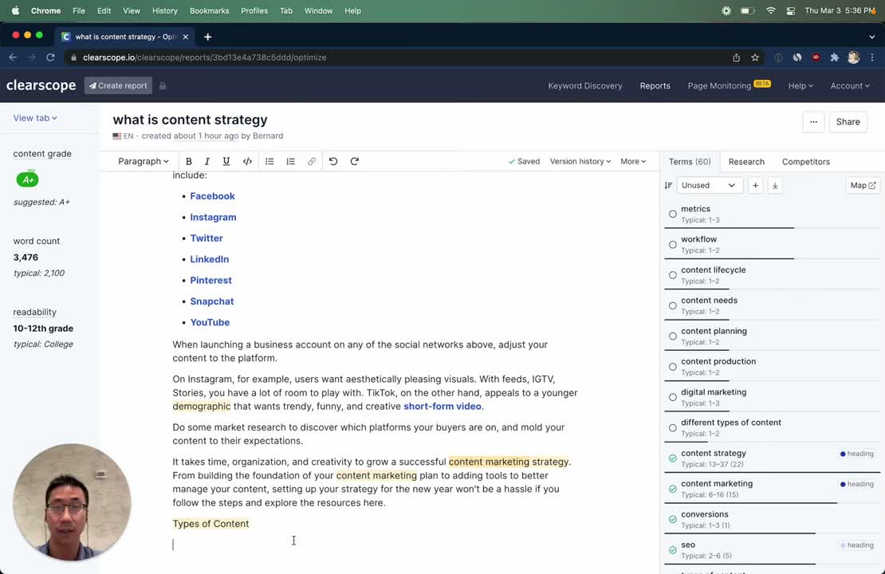Open Keyword Discovery in the navigation
Image resolution: width=885 pixels, height=574 pixels.
click(x=584, y=86)
